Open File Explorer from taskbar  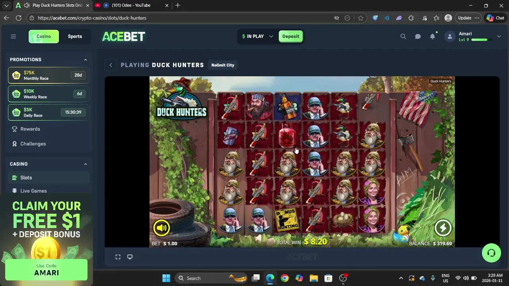314,278
